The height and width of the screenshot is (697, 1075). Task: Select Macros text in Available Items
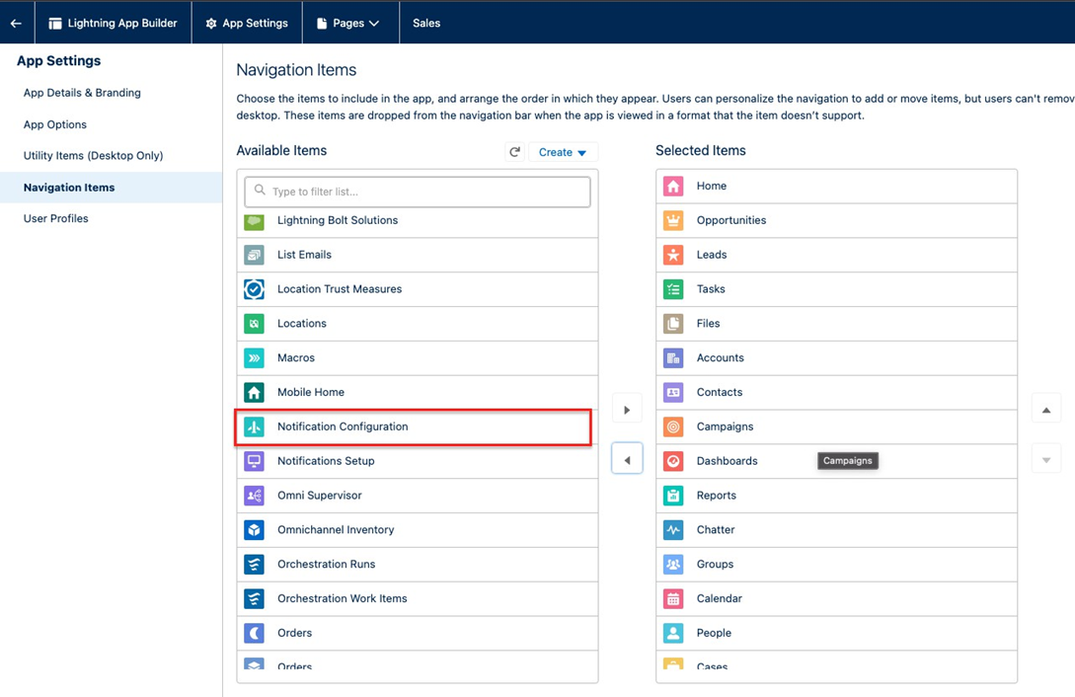tap(295, 357)
